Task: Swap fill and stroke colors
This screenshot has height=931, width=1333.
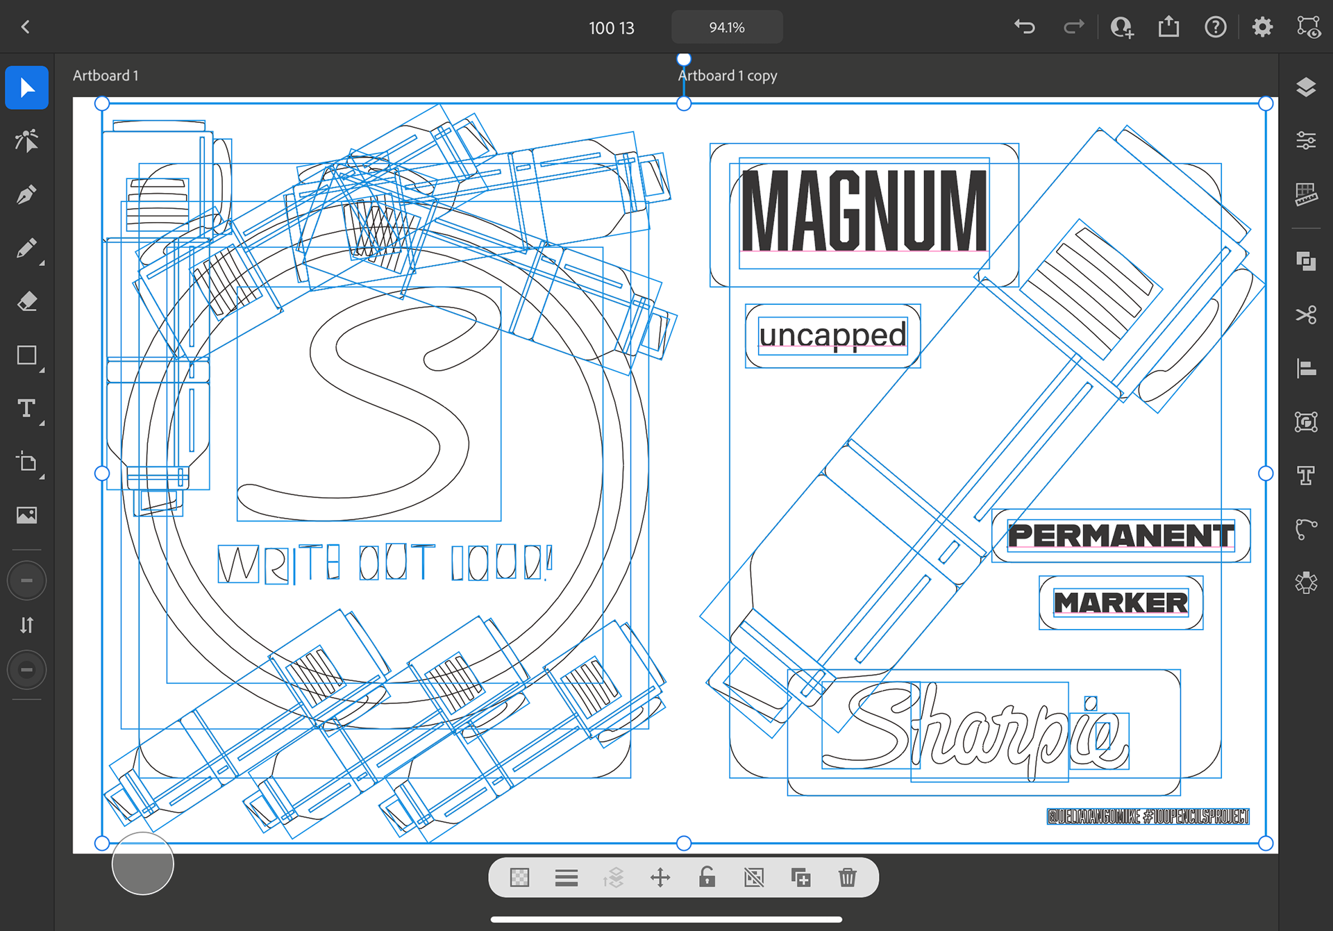Action: coord(26,625)
